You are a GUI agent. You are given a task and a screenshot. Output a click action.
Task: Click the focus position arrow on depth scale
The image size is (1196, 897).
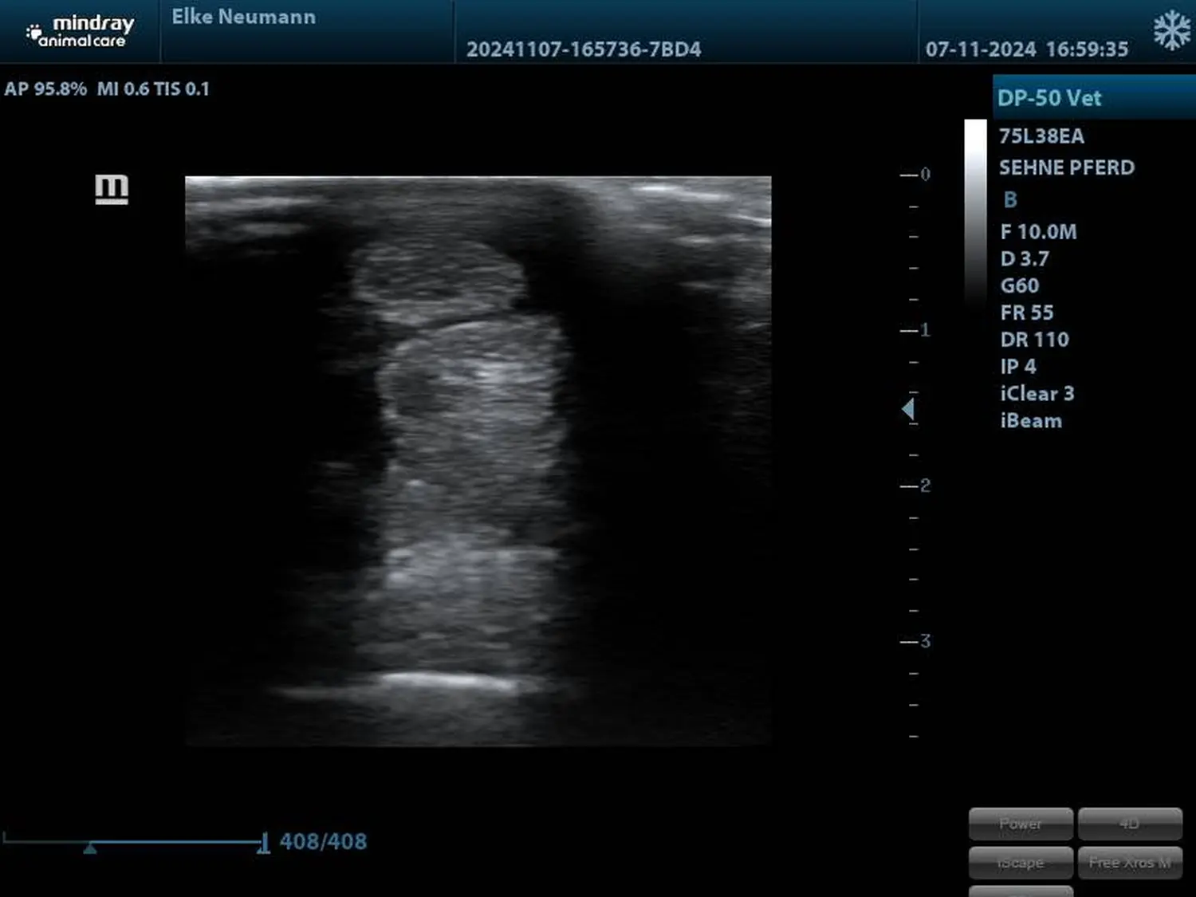908,409
